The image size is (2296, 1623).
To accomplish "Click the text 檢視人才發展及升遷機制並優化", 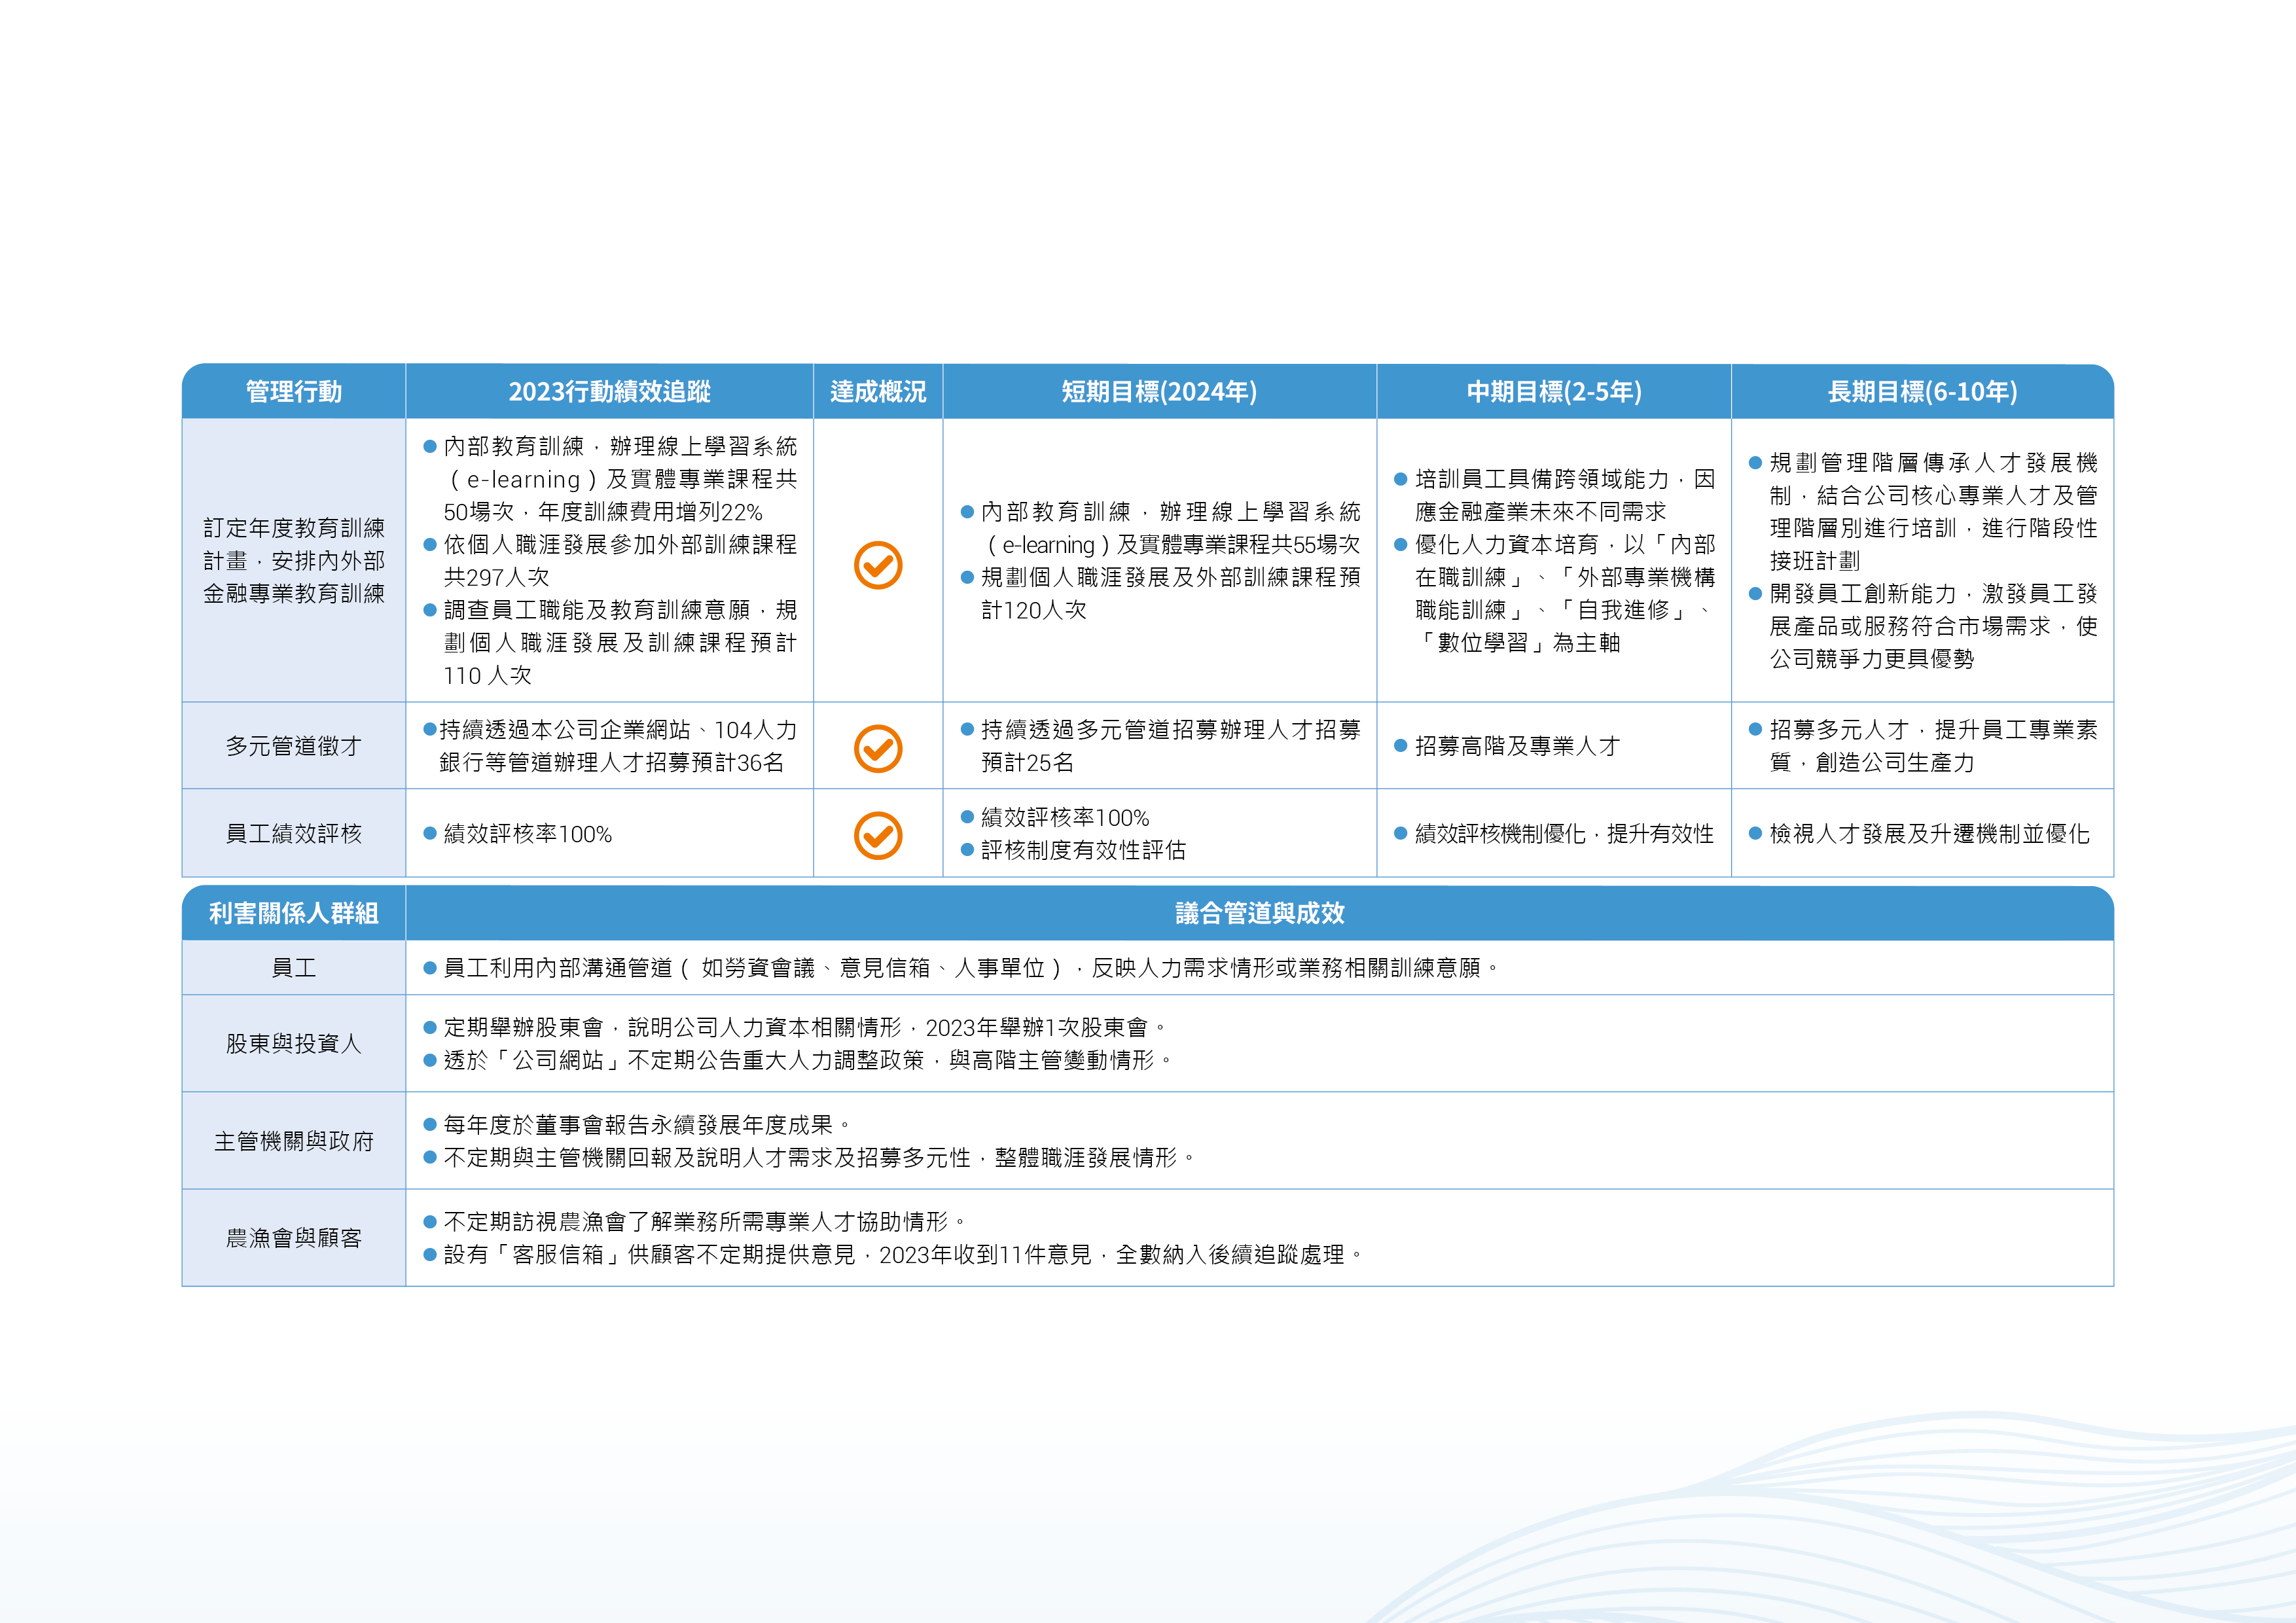I will tap(1929, 833).
